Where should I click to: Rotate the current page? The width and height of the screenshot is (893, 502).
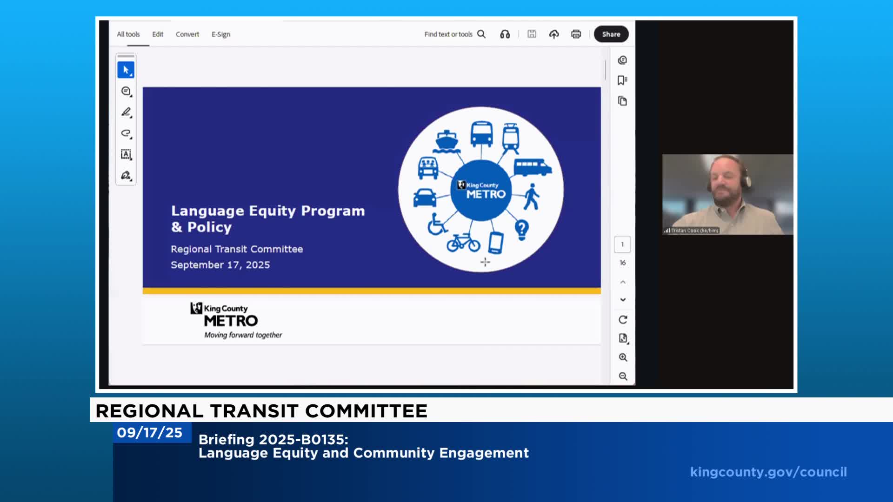[622, 320]
